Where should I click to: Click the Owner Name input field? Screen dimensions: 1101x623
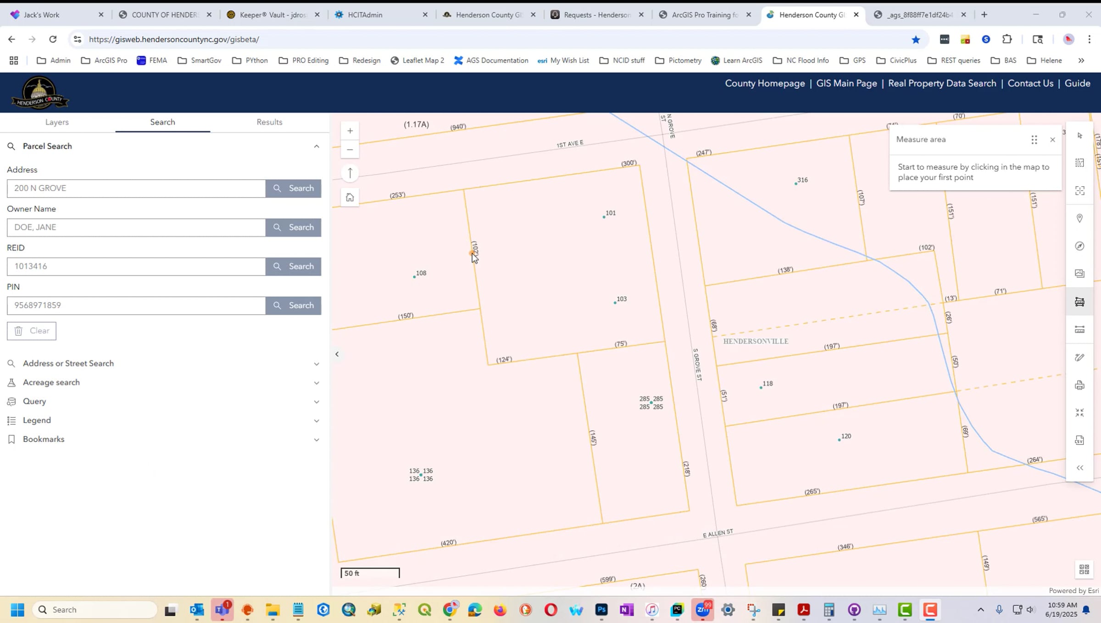pyautogui.click(x=136, y=228)
